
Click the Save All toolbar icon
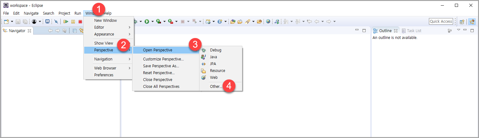click(25, 21)
